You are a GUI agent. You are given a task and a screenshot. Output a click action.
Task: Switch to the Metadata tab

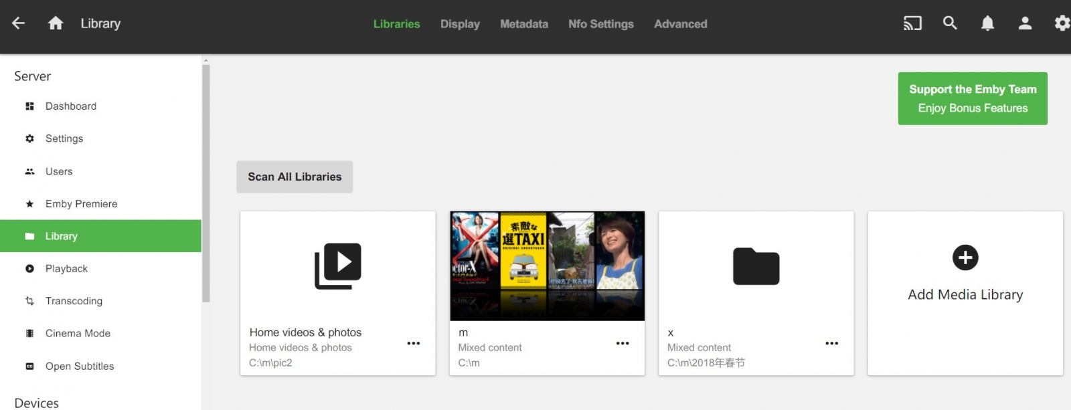pos(524,24)
